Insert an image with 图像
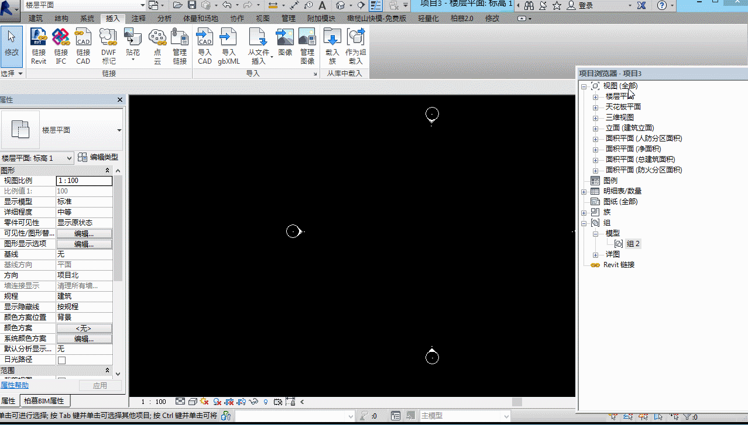The width and height of the screenshot is (748, 425). (x=285, y=42)
